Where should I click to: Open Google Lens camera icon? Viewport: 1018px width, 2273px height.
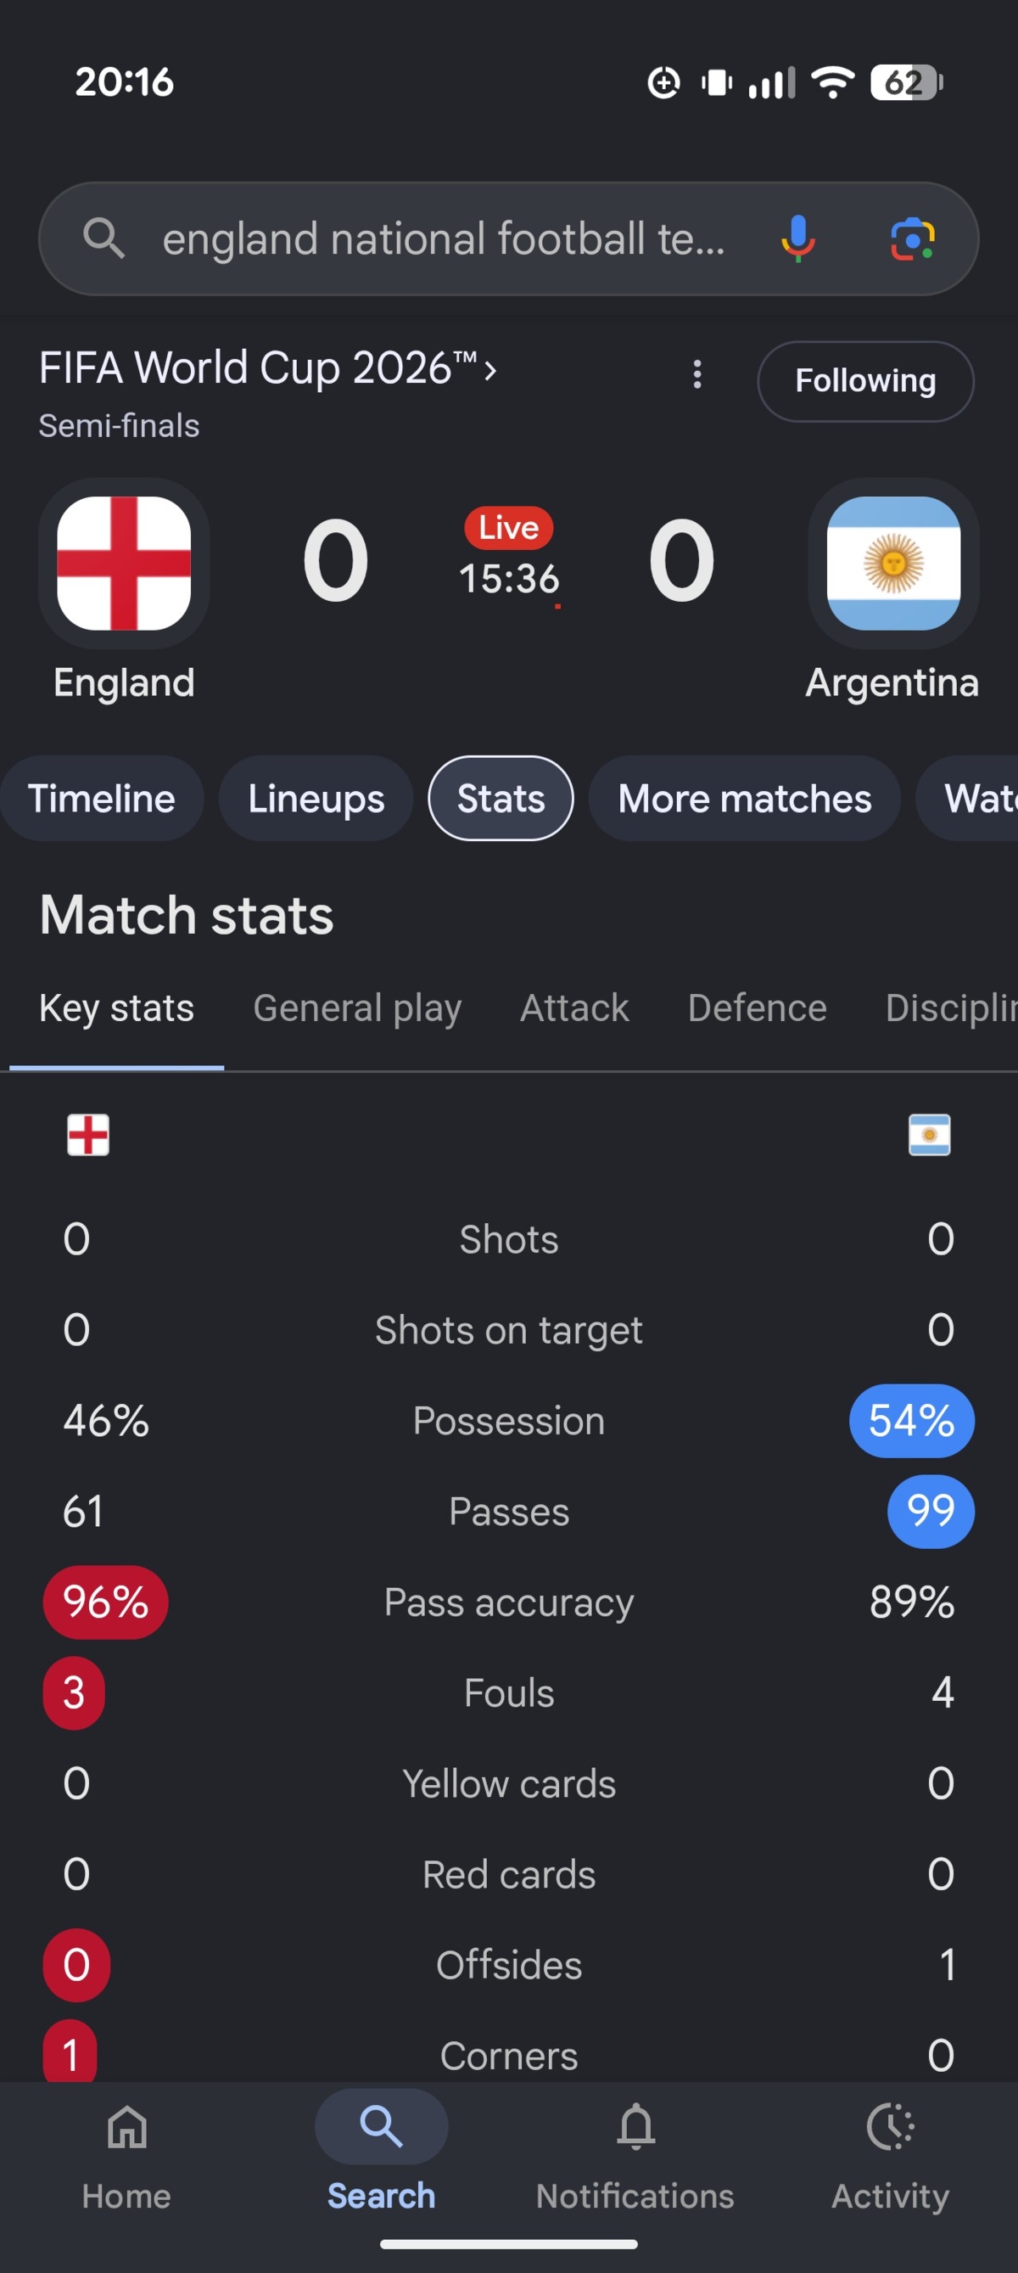pos(912,239)
